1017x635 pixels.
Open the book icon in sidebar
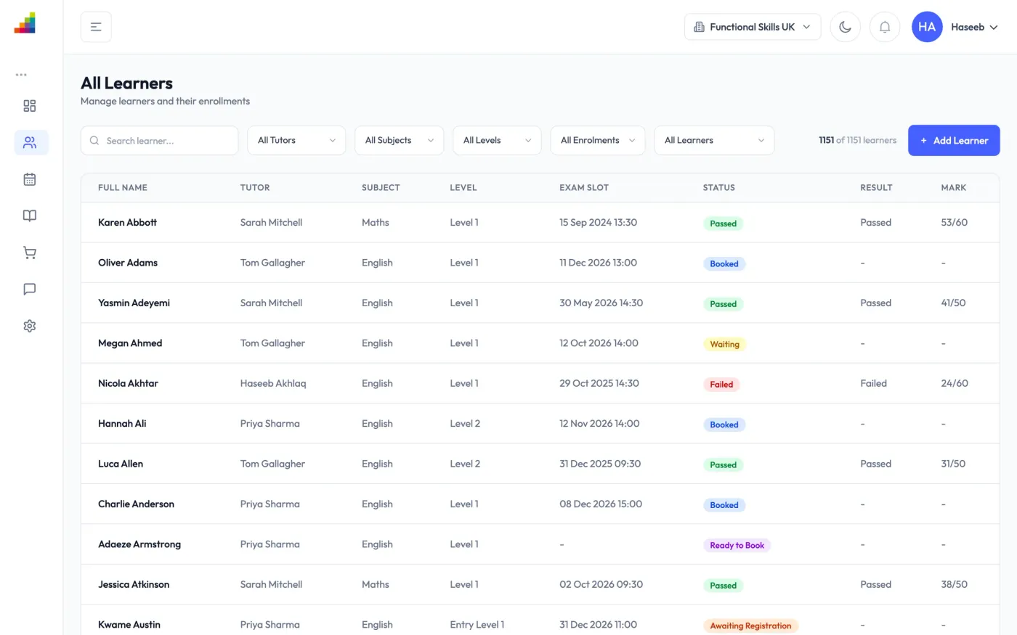click(30, 216)
